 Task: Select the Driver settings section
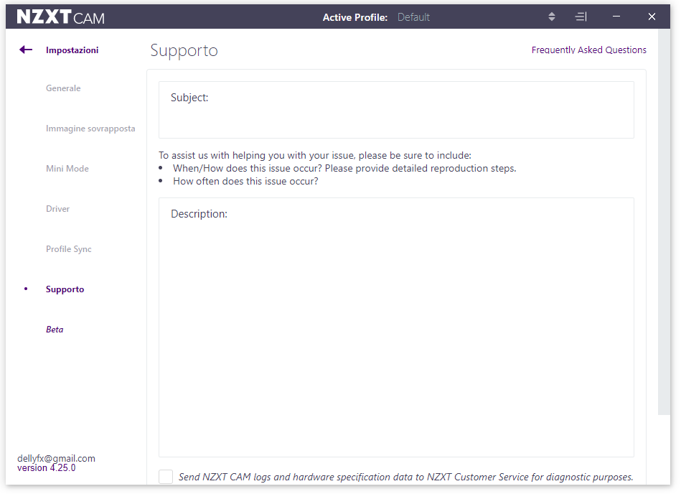click(57, 209)
